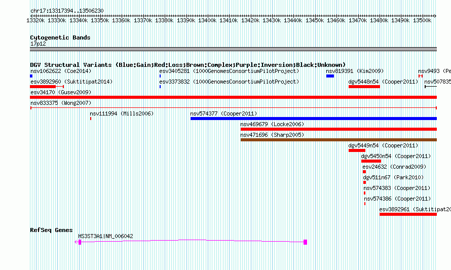Click the nsv819391 (Kim2009) blue bar
Image resolution: width=451 pixels, height=270 pixels.
330,76
